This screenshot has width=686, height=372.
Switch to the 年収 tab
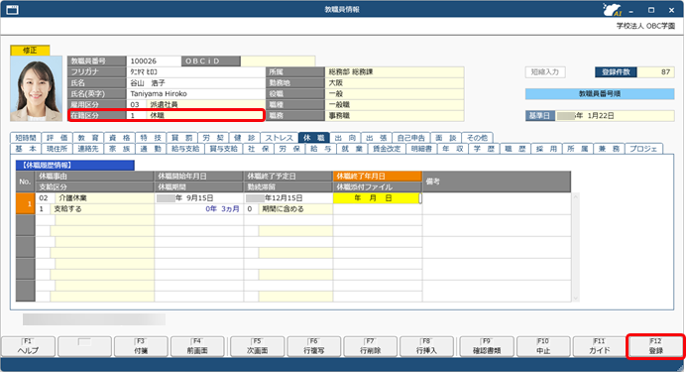pyautogui.click(x=453, y=149)
